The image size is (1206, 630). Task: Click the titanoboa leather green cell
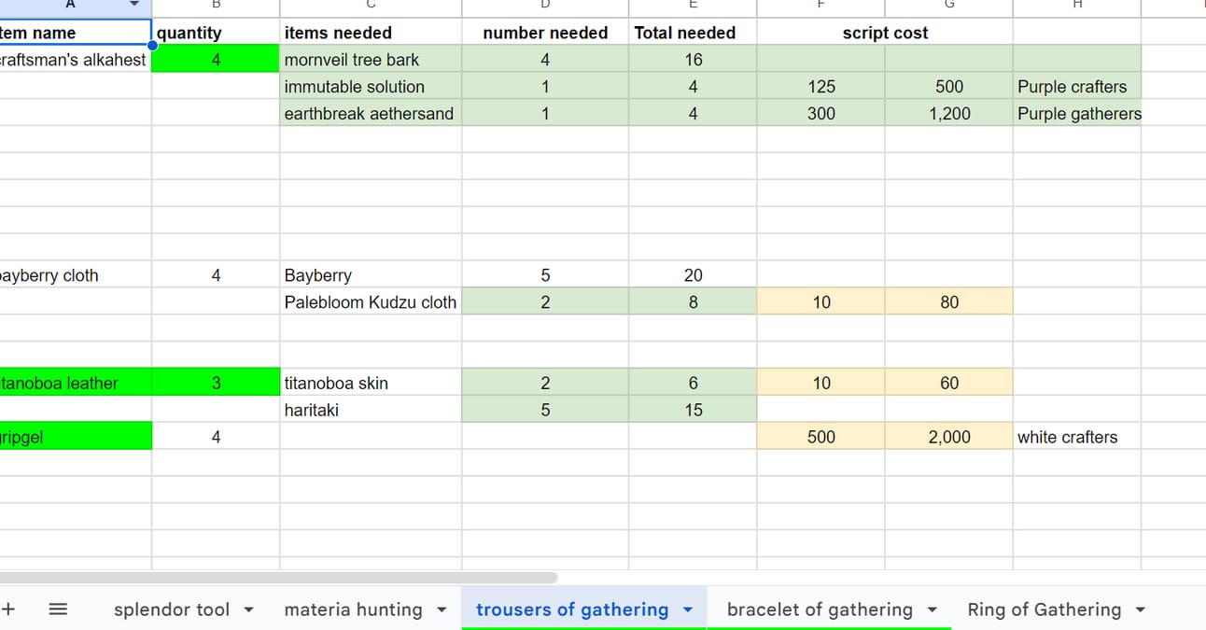[x=76, y=383]
